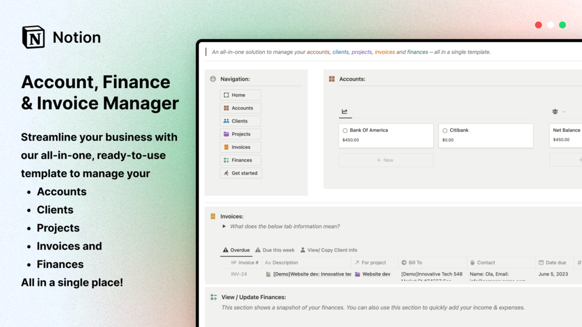Click the INV-24 invoice number cell
Image resolution: width=582 pixels, height=327 pixels.
point(239,274)
